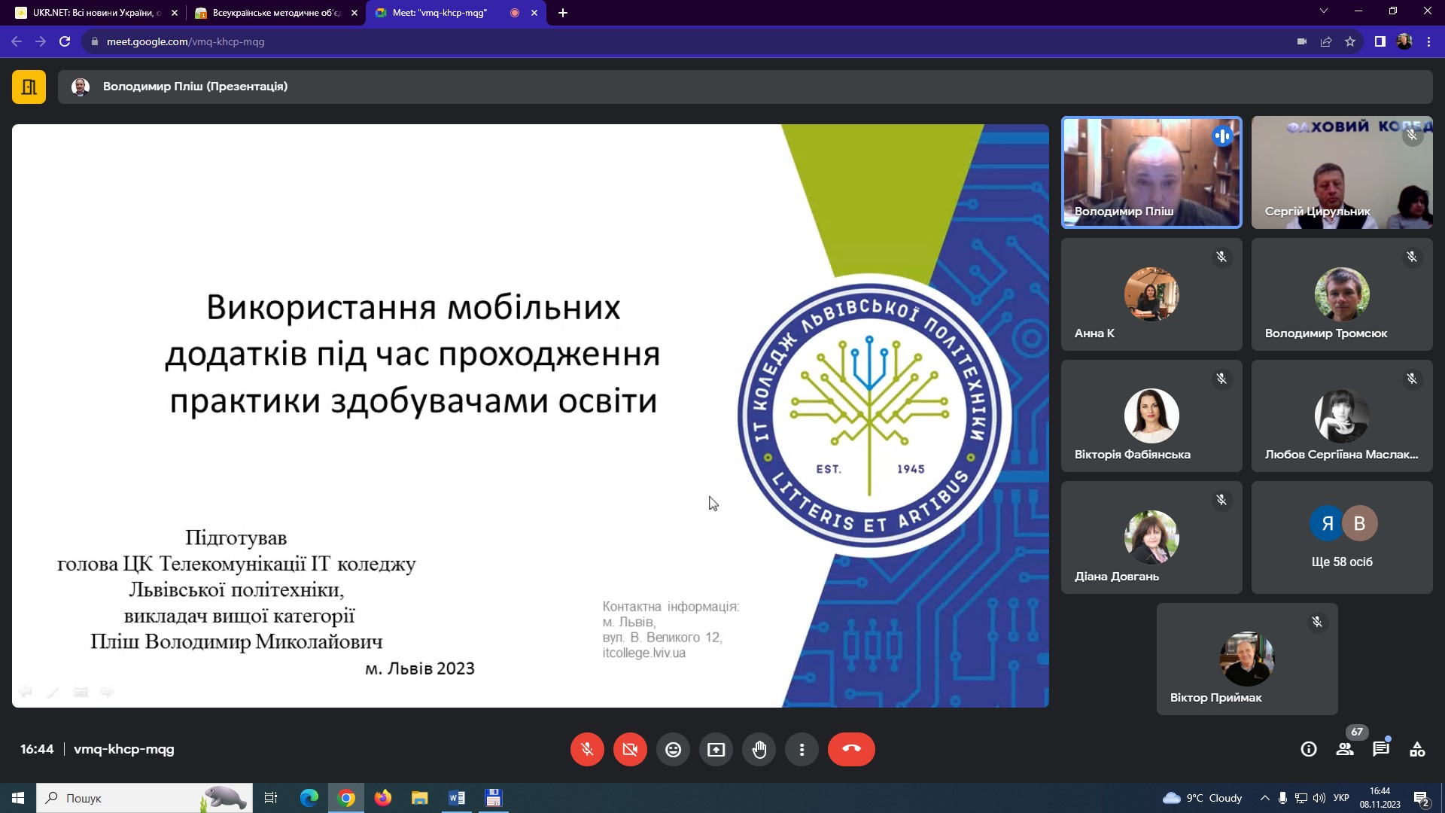Image resolution: width=1445 pixels, height=813 pixels.
Task: Click the Present now screen share icon
Action: tap(716, 749)
